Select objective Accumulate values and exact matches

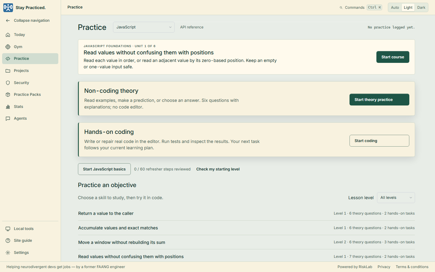click(246, 228)
